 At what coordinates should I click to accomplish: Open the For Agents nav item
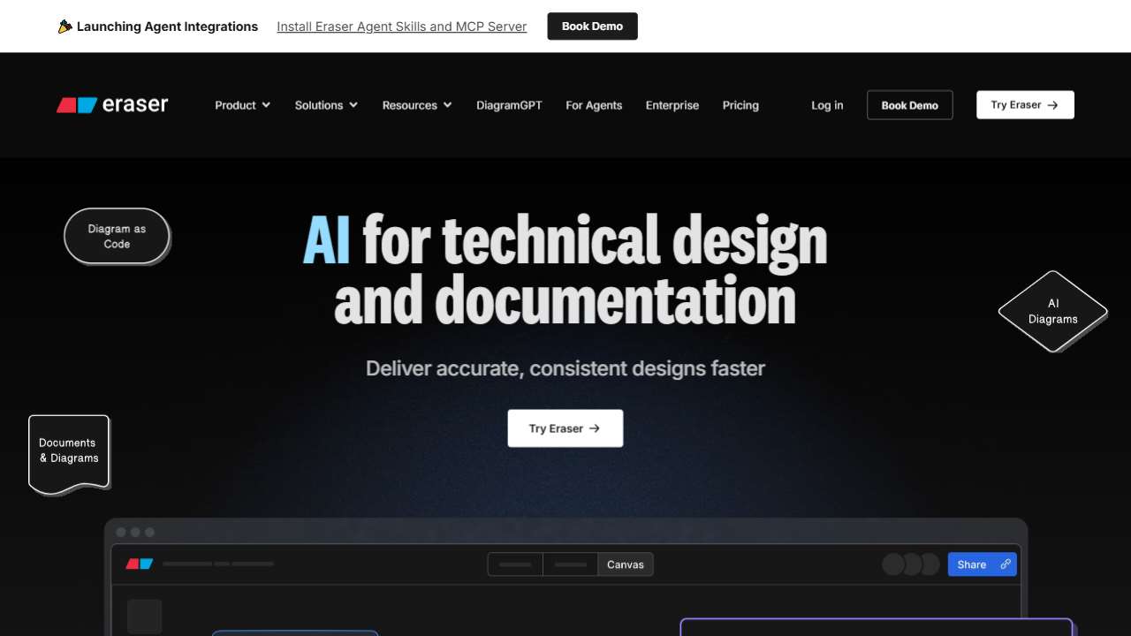click(594, 105)
